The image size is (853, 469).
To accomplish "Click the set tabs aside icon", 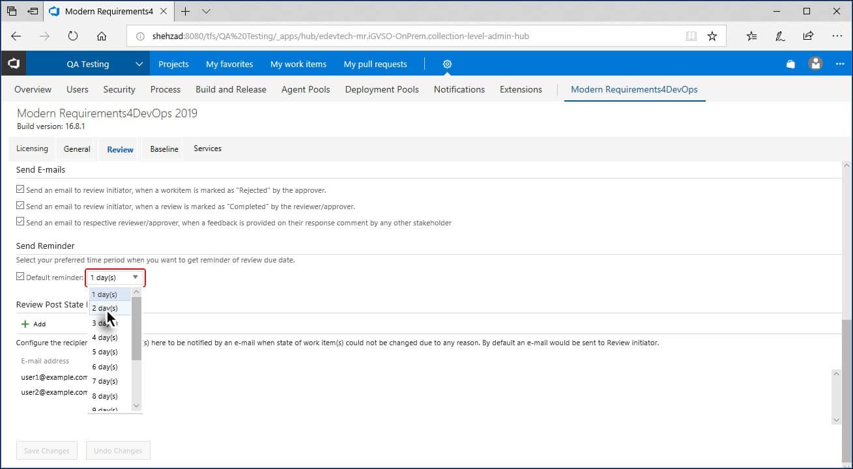I will pyautogui.click(x=33, y=11).
